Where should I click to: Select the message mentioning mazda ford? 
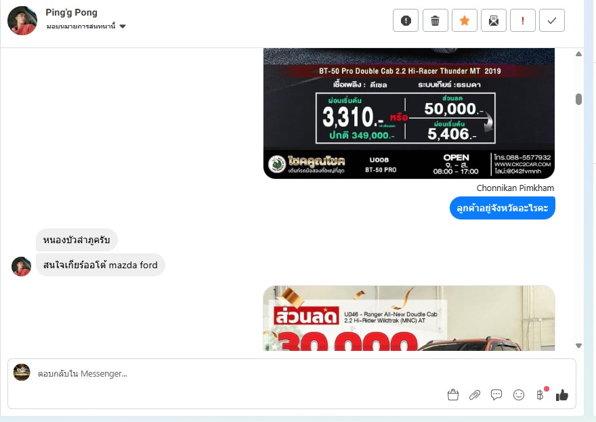[100, 265]
